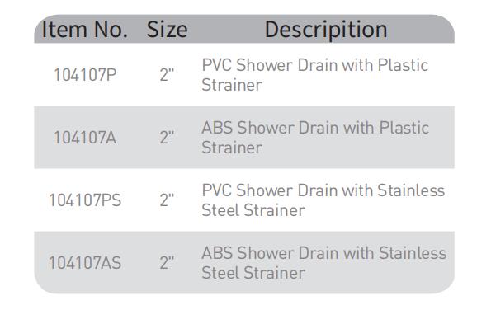
Task: Click the word Strainer in 104107P row
Action: click(232, 85)
